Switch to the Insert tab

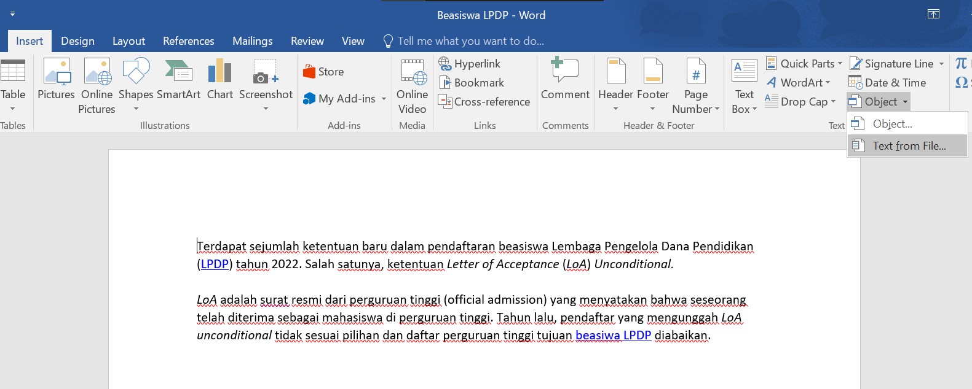point(30,41)
